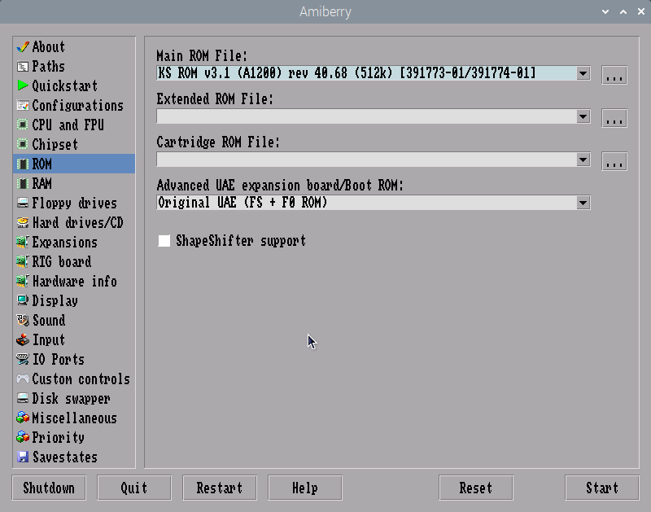Click the empty Extended ROM File combo box

(x=374, y=116)
